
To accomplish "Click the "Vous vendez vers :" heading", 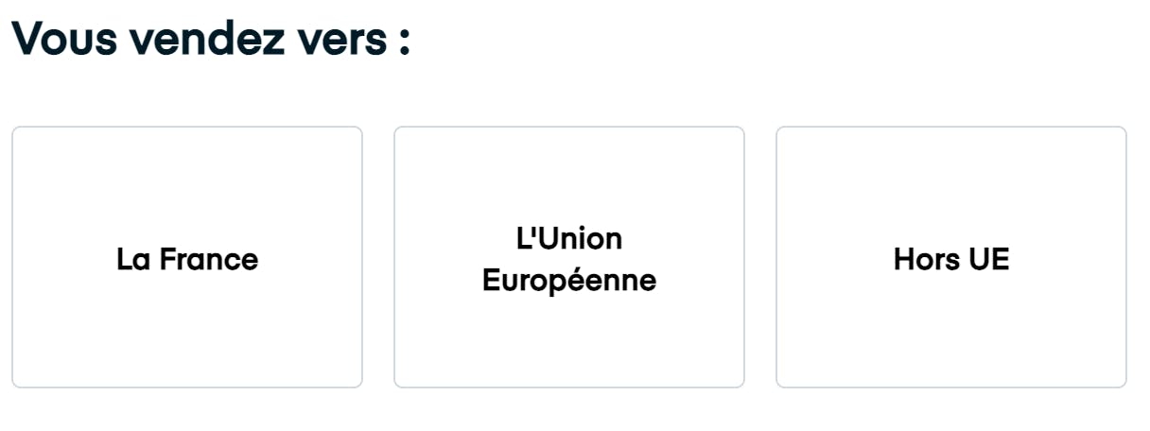I will click(x=212, y=40).
